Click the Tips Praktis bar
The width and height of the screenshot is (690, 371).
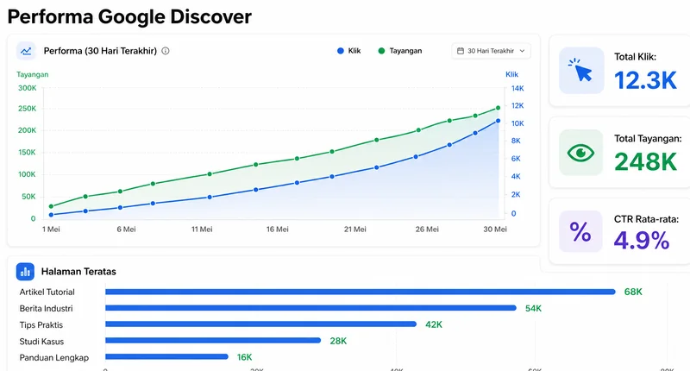260,324
